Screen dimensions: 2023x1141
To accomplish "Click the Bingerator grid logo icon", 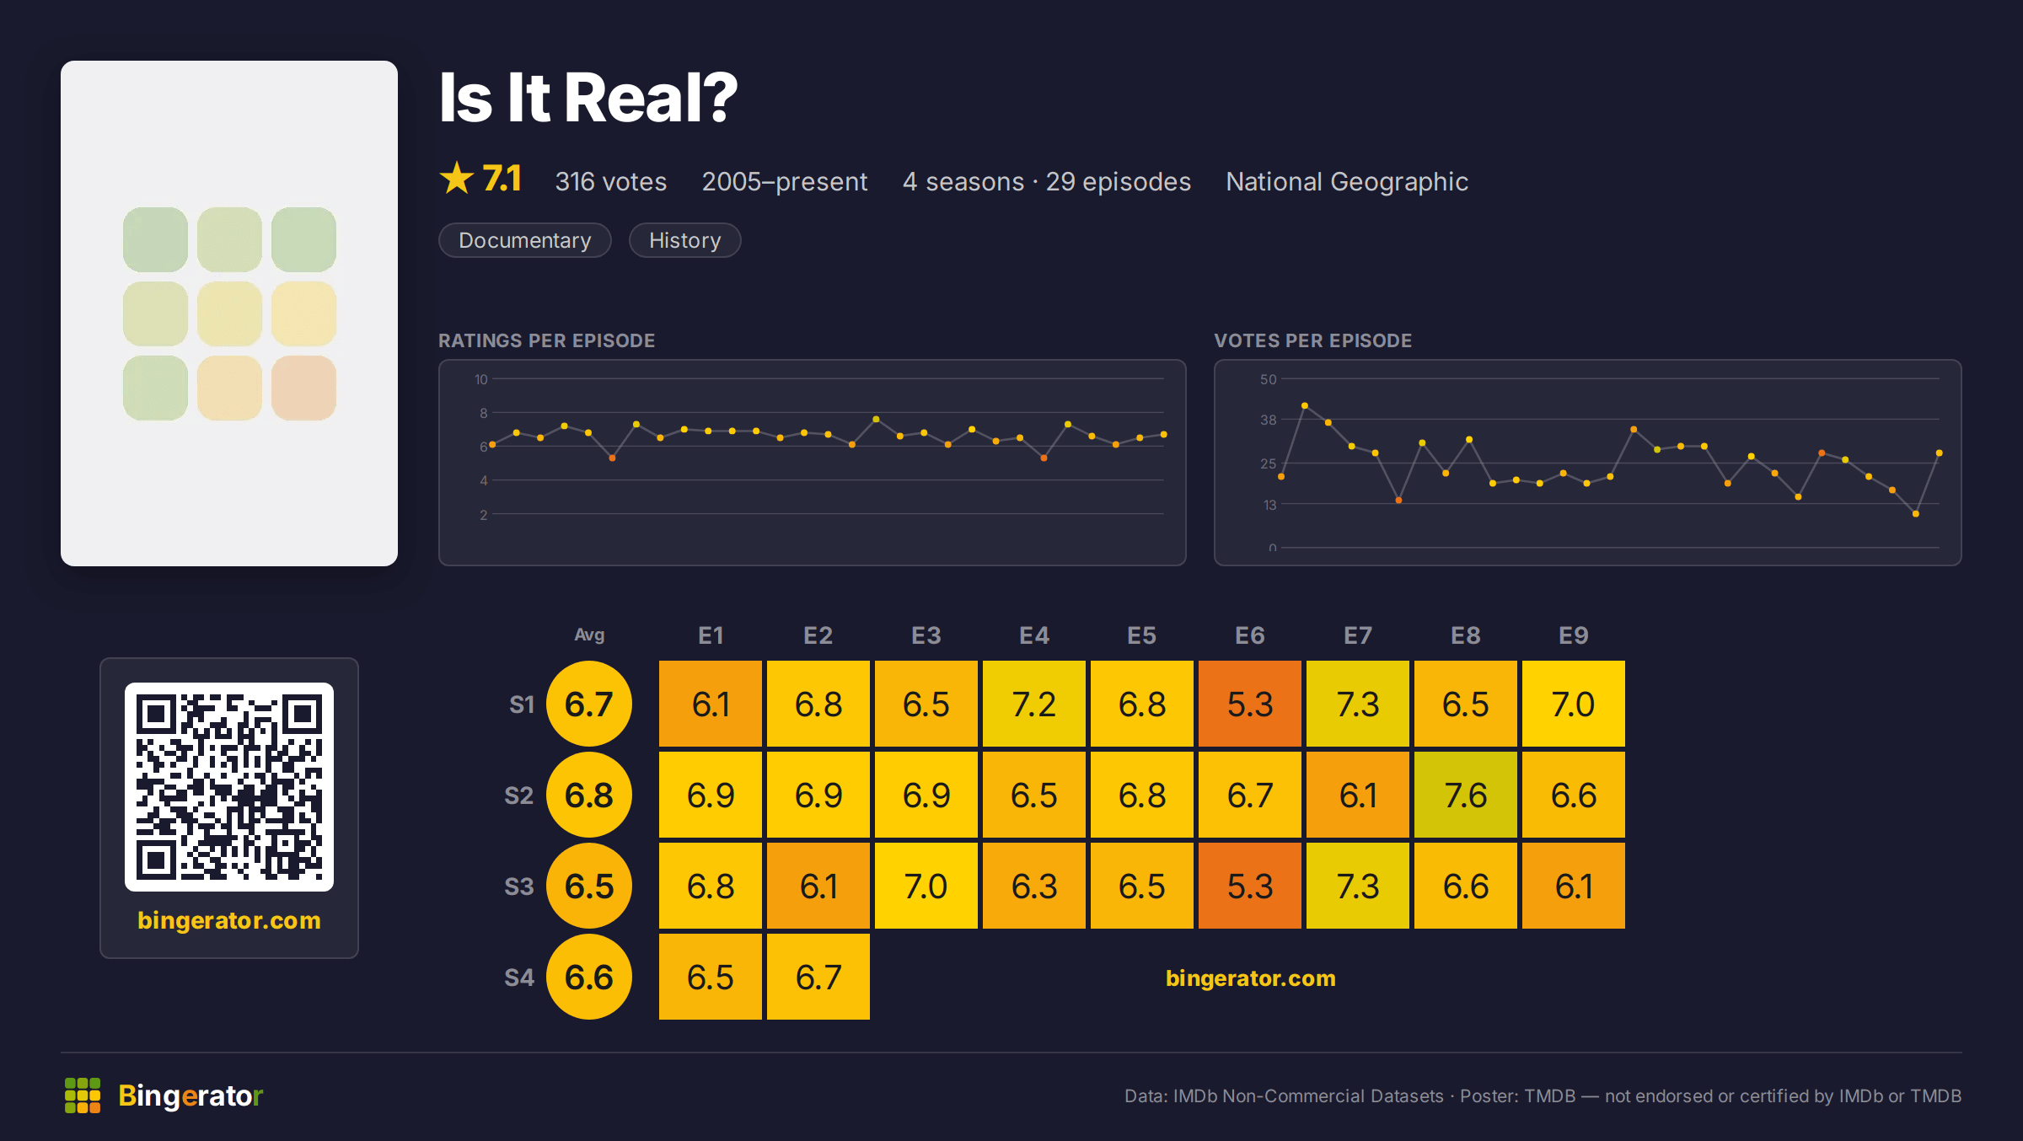I will [x=83, y=1095].
